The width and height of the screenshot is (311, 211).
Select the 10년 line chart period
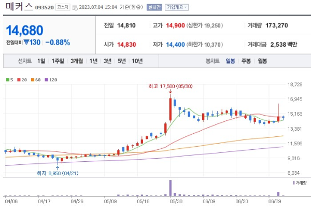pos(137,61)
